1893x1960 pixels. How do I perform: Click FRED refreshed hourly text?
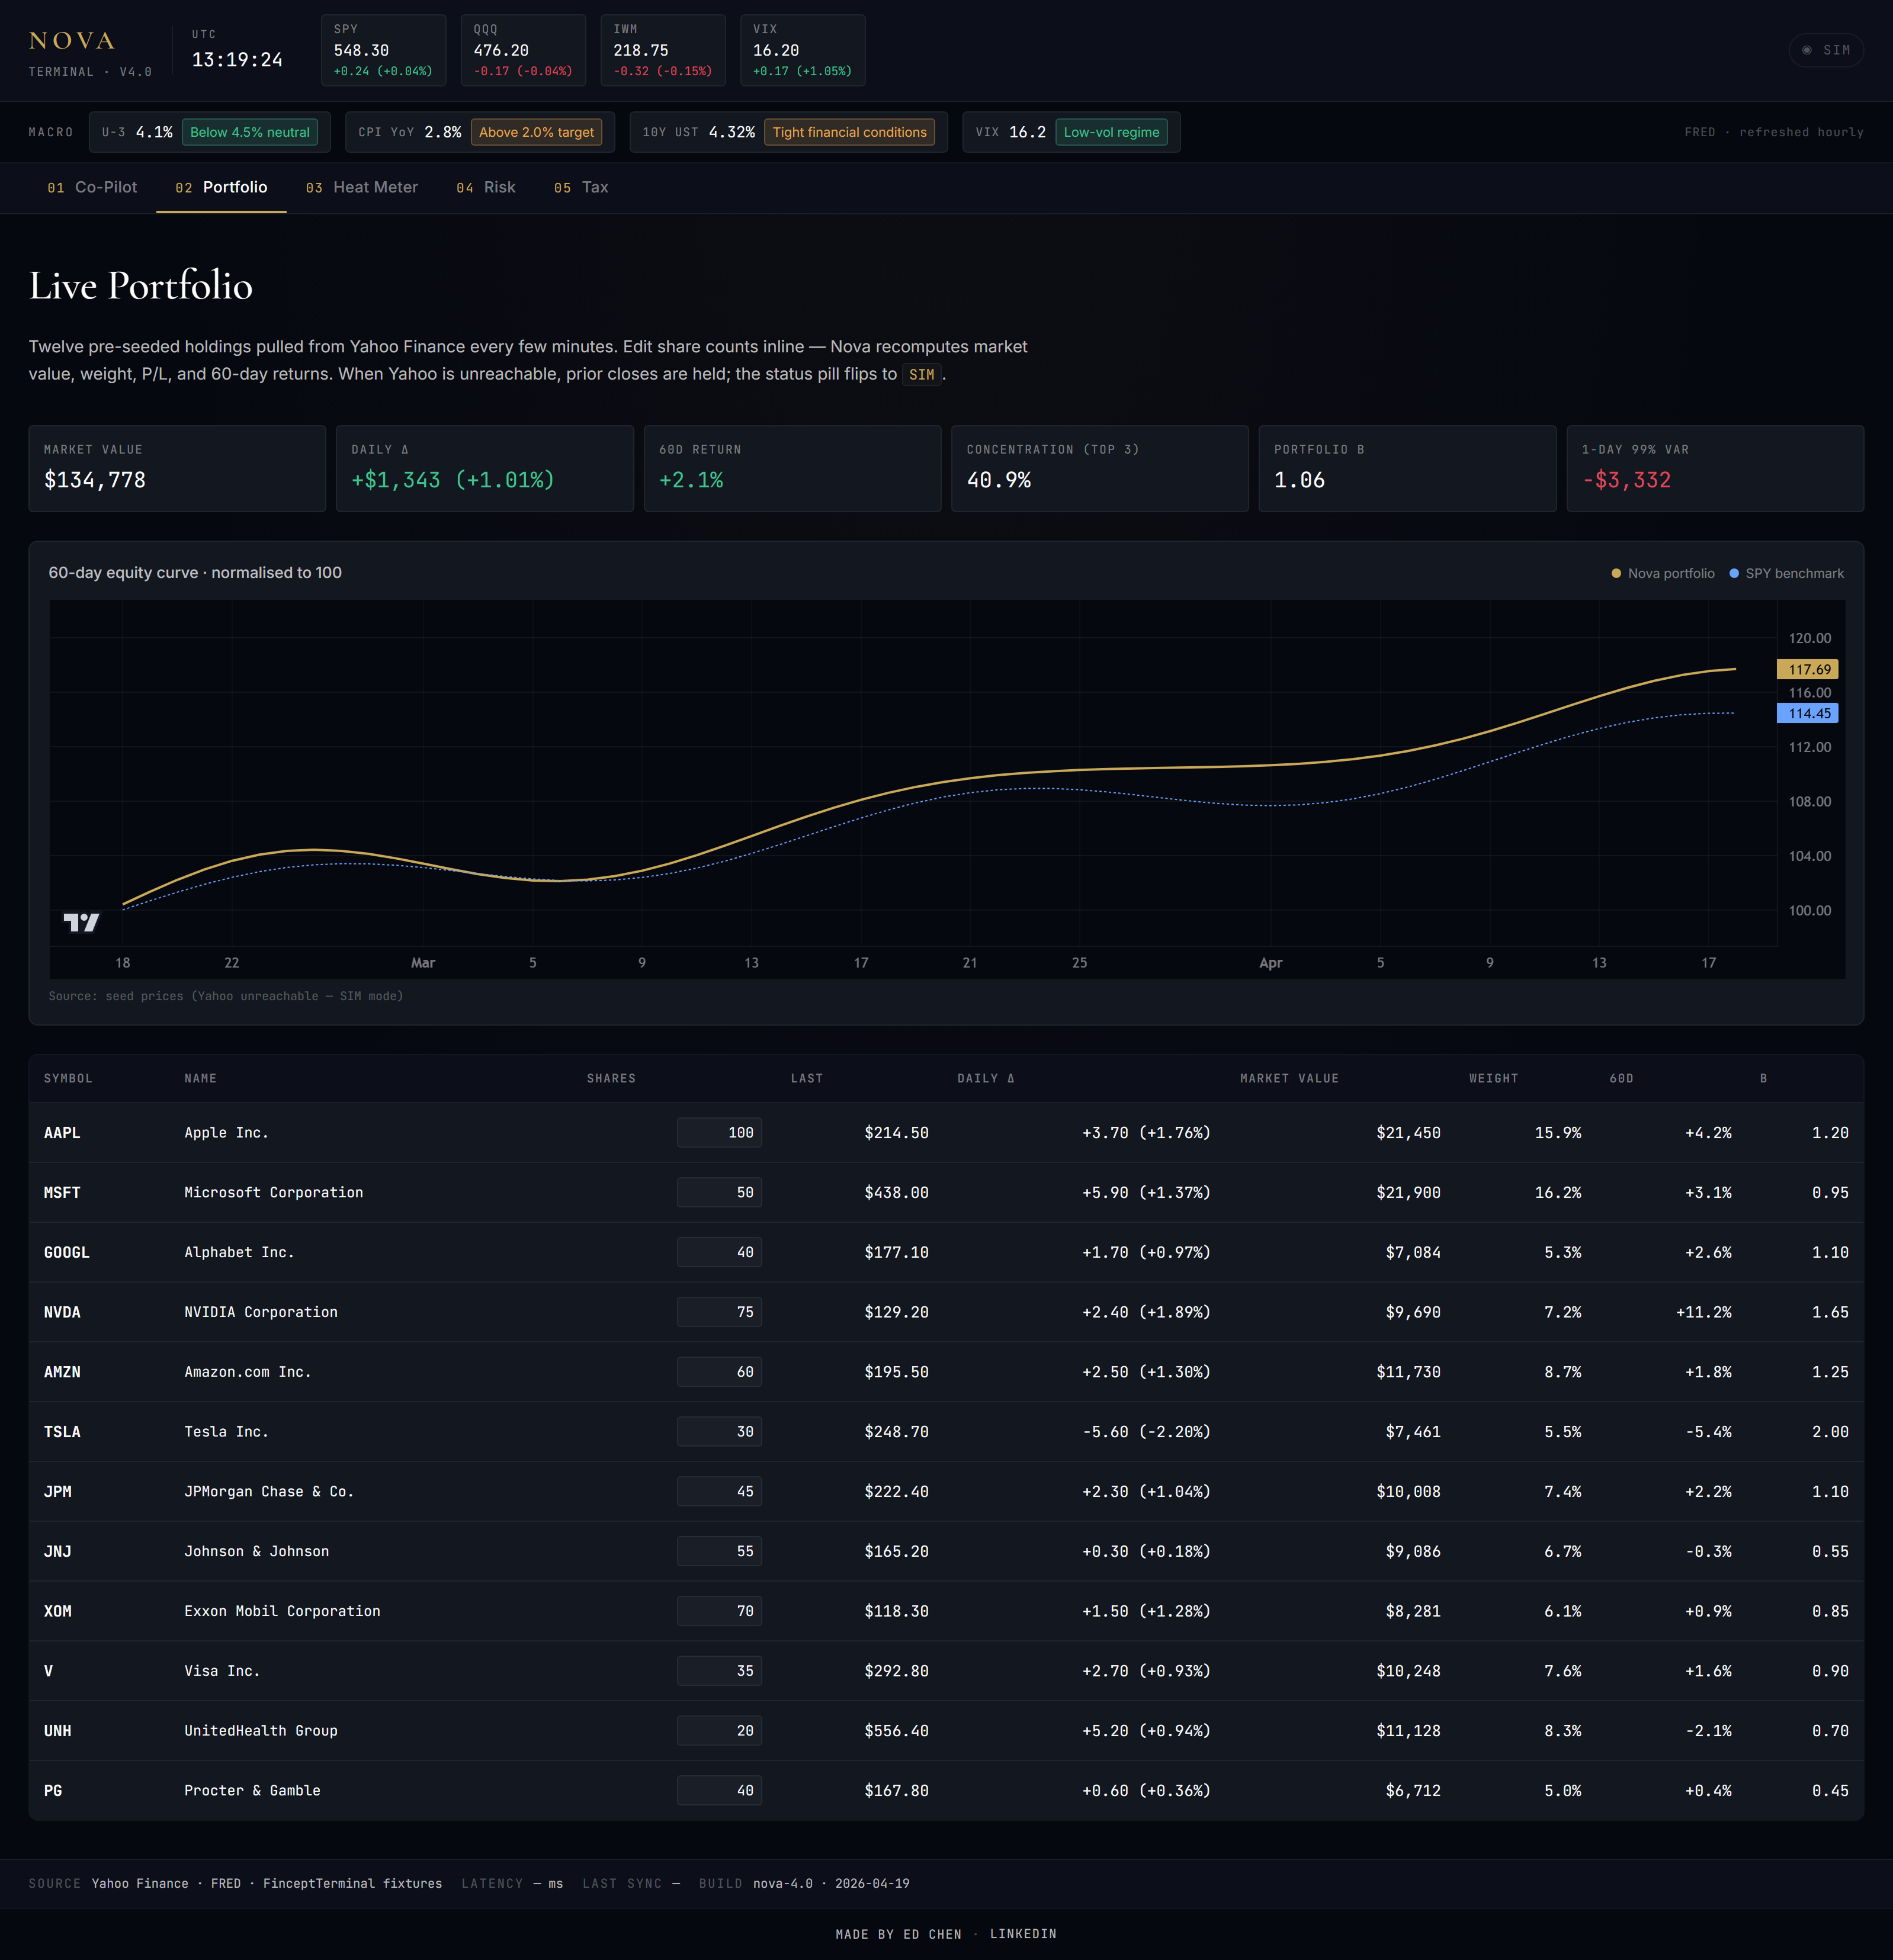pos(1774,132)
